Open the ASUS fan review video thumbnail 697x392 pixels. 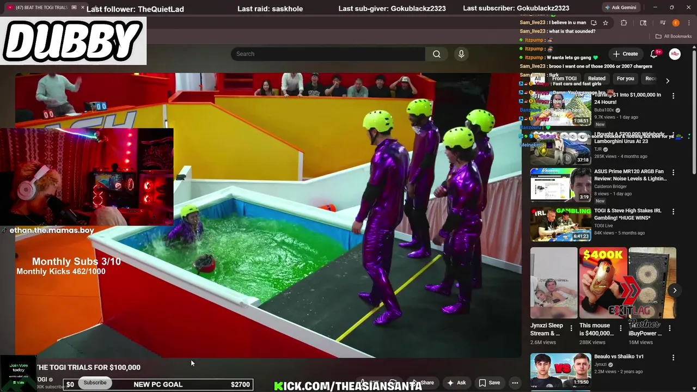tap(560, 185)
